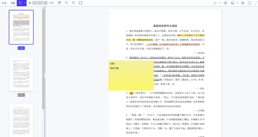Expand the shape tool dropdown
Image resolution: width=258 pixels, height=137 pixels.
point(220,3)
